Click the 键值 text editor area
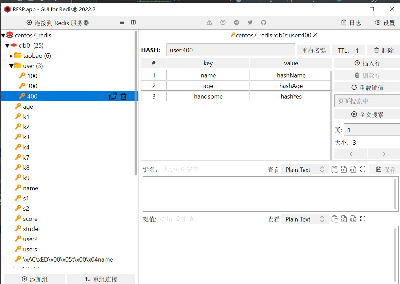 [271, 255]
